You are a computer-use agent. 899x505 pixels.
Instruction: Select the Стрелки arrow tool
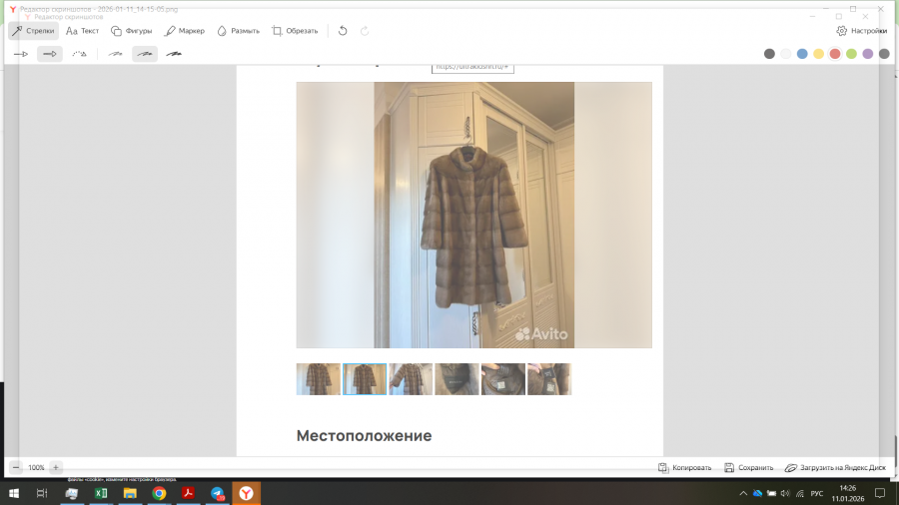coord(33,31)
